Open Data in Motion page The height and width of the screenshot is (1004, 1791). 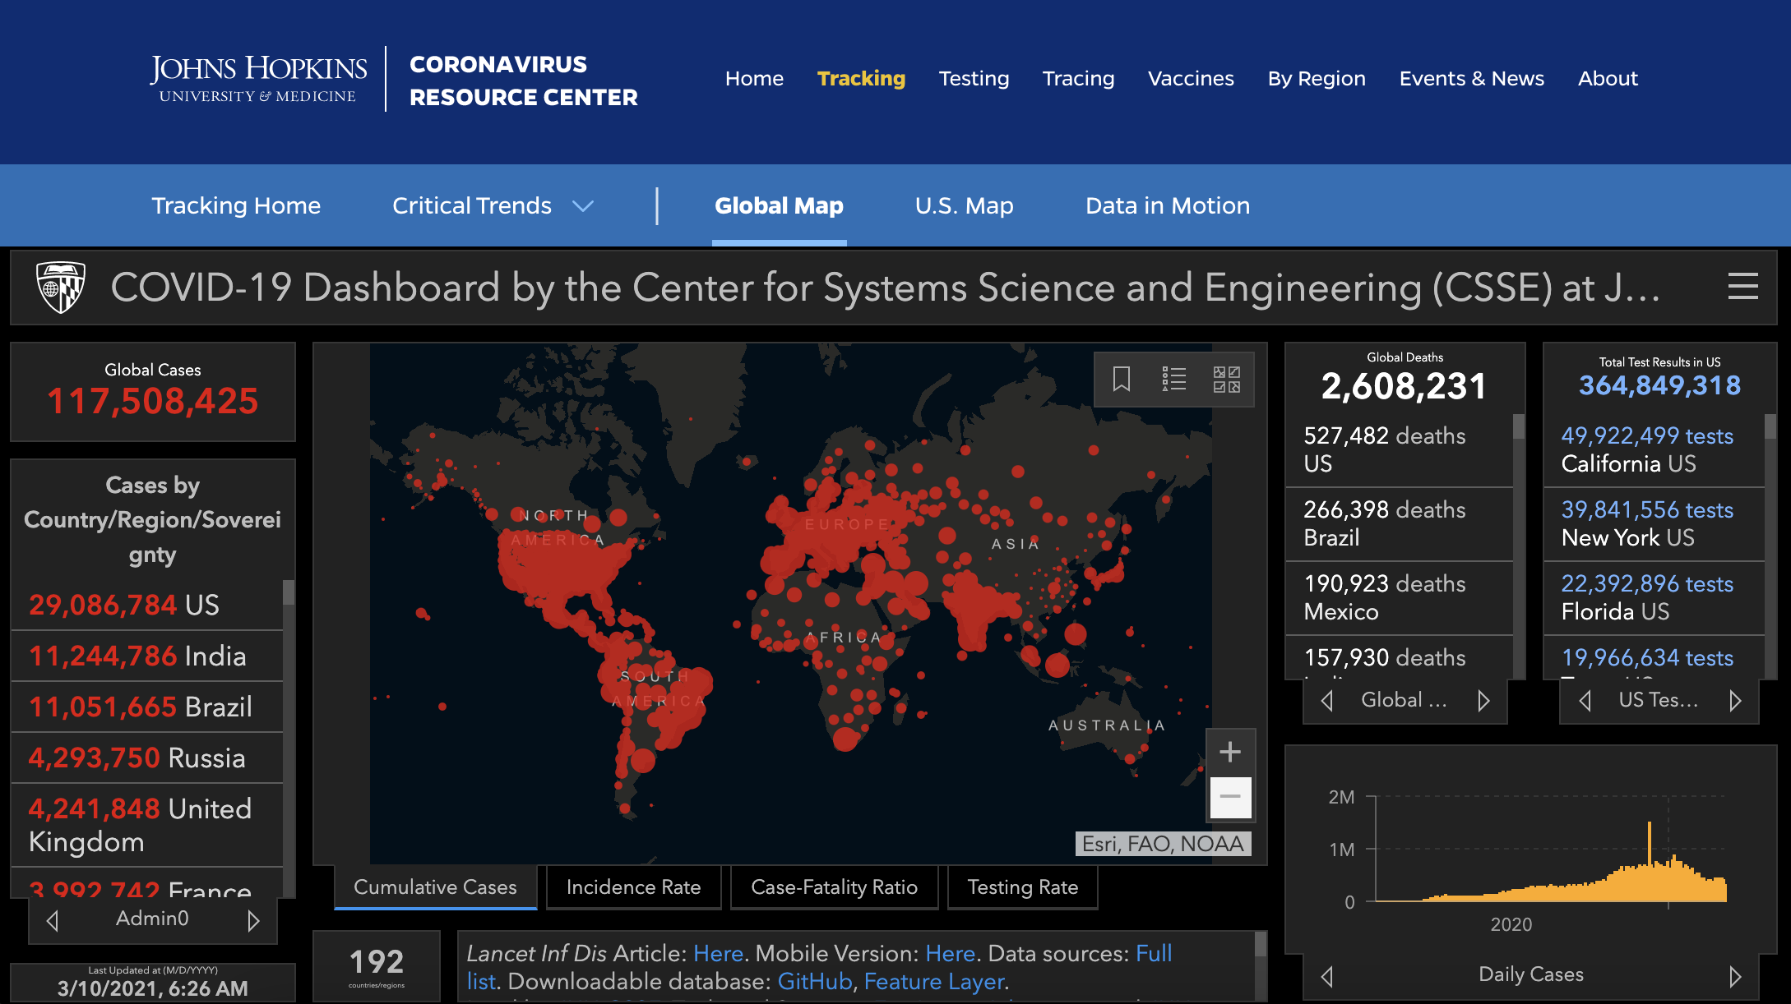tap(1168, 205)
